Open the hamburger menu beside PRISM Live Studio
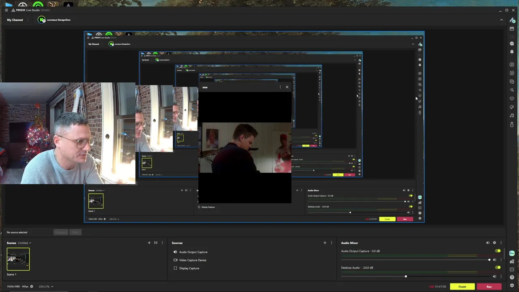The height and width of the screenshot is (292, 519). tap(6, 10)
